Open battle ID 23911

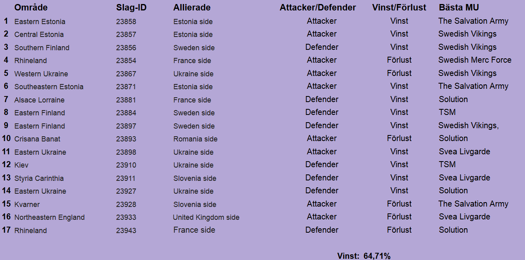point(126,178)
